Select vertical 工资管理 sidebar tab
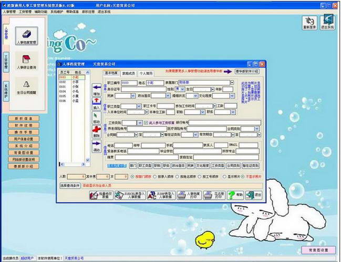 click(6, 62)
